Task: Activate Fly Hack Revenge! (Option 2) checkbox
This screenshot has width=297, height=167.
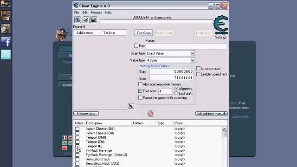Action: [77, 155]
